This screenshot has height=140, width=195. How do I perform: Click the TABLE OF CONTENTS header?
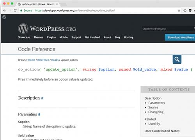tap(168, 89)
